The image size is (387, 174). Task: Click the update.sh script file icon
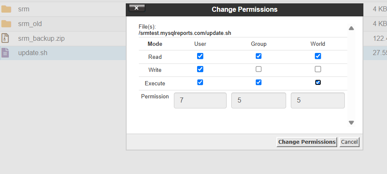(5, 53)
